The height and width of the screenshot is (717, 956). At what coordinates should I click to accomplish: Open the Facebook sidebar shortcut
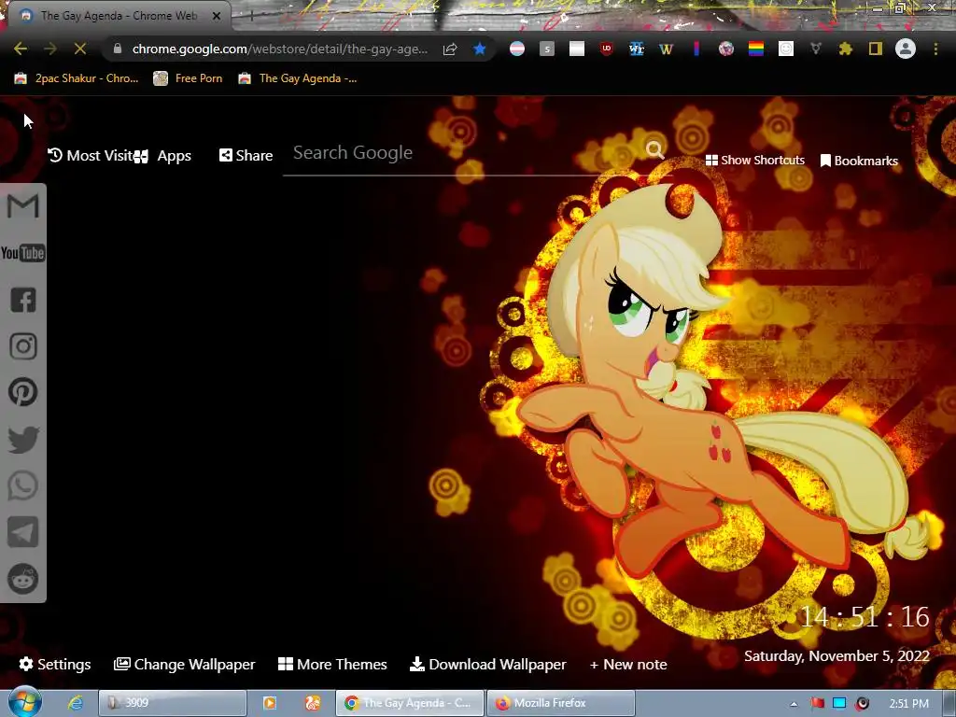(23, 300)
